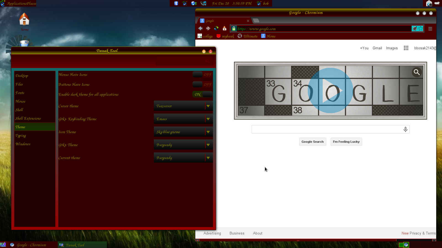Open Gtk+ Keybinding Theme dropdown

click(183, 119)
